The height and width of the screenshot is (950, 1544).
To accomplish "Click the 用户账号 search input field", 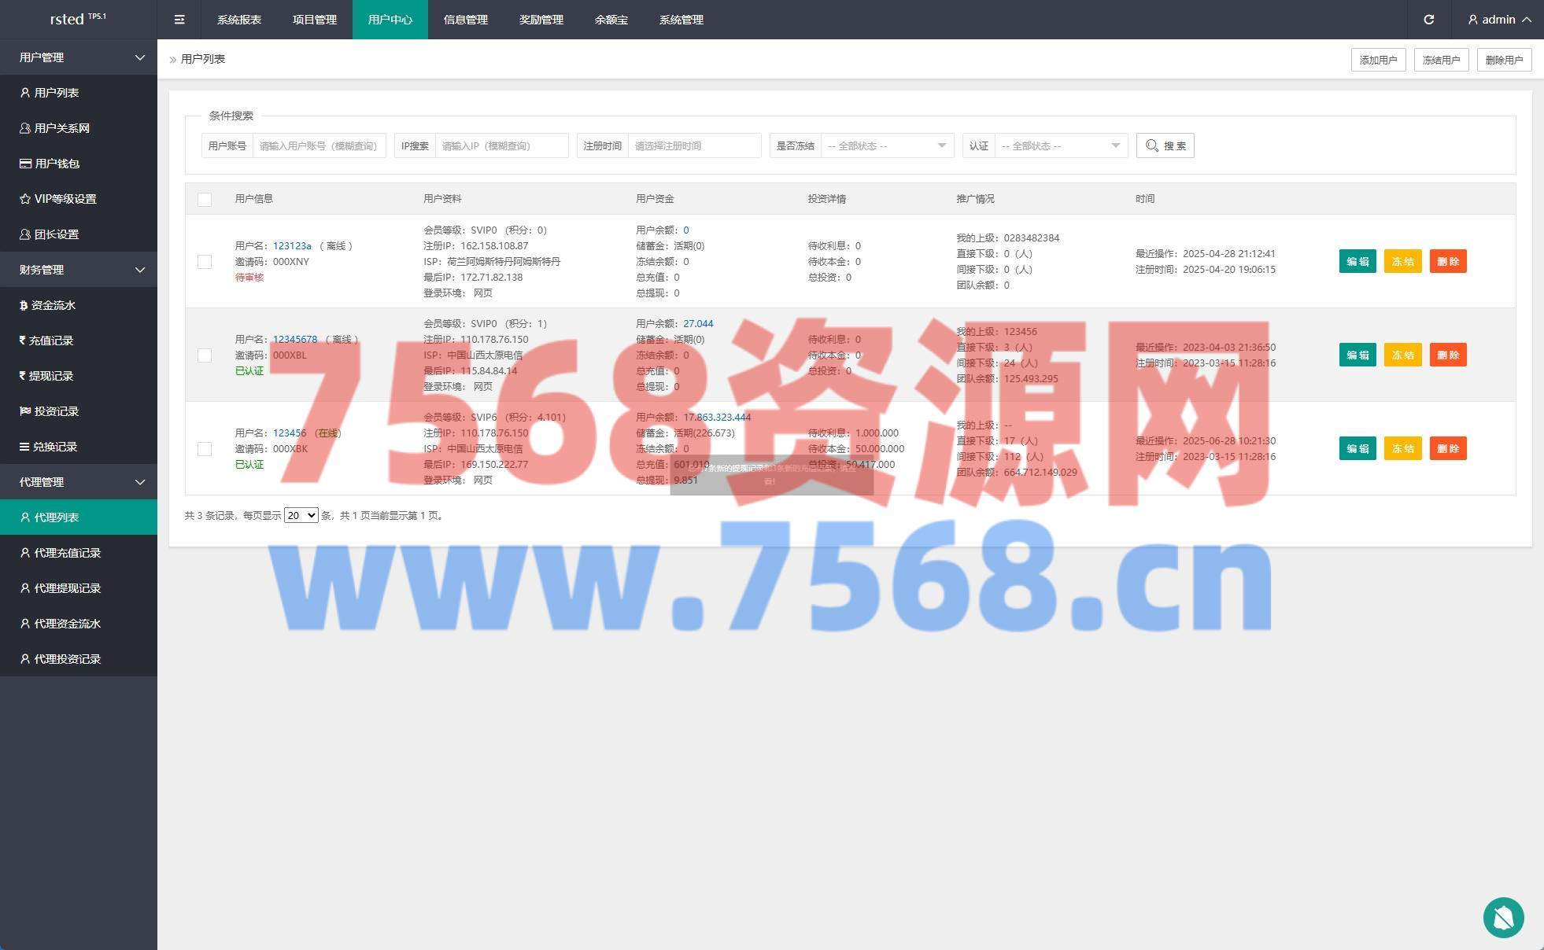I will (x=319, y=145).
